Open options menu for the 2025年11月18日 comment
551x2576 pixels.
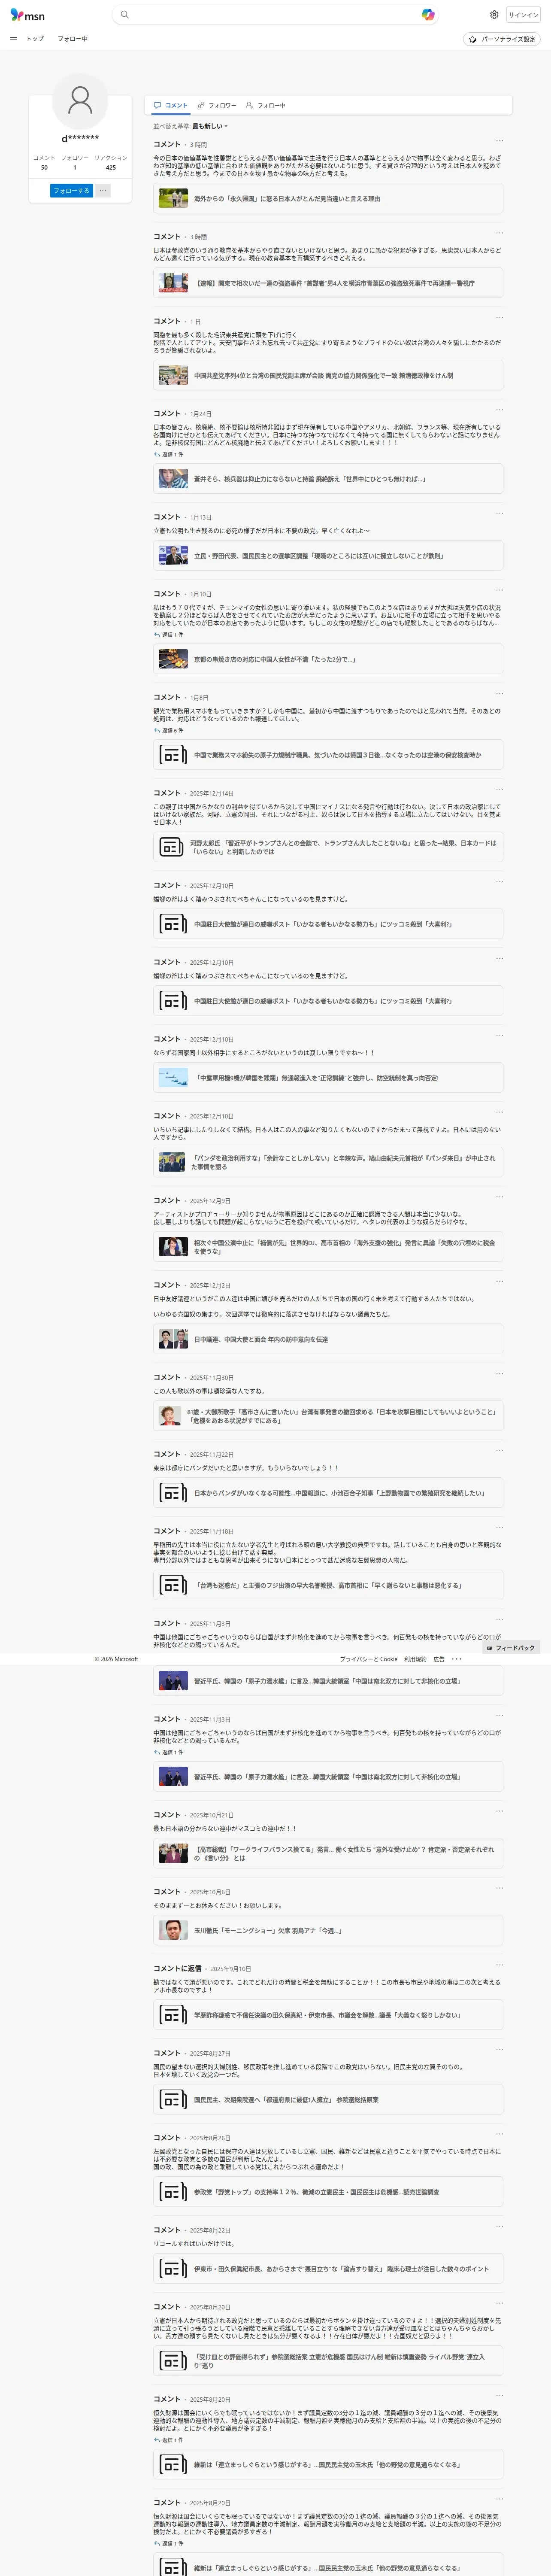tap(499, 1527)
